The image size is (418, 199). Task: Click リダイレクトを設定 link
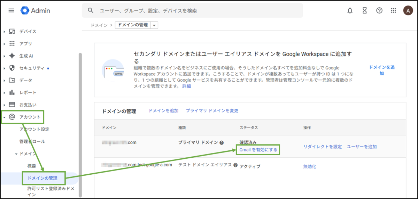(323, 147)
